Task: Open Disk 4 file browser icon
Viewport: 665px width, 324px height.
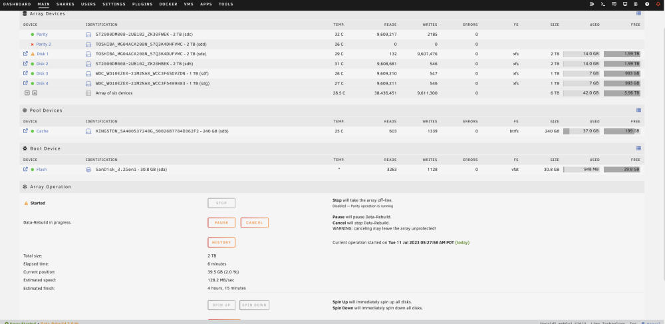Action: [25, 83]
